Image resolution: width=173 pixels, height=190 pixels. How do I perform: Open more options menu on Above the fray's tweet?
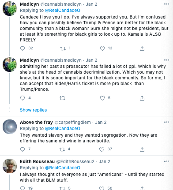(166, 122)
